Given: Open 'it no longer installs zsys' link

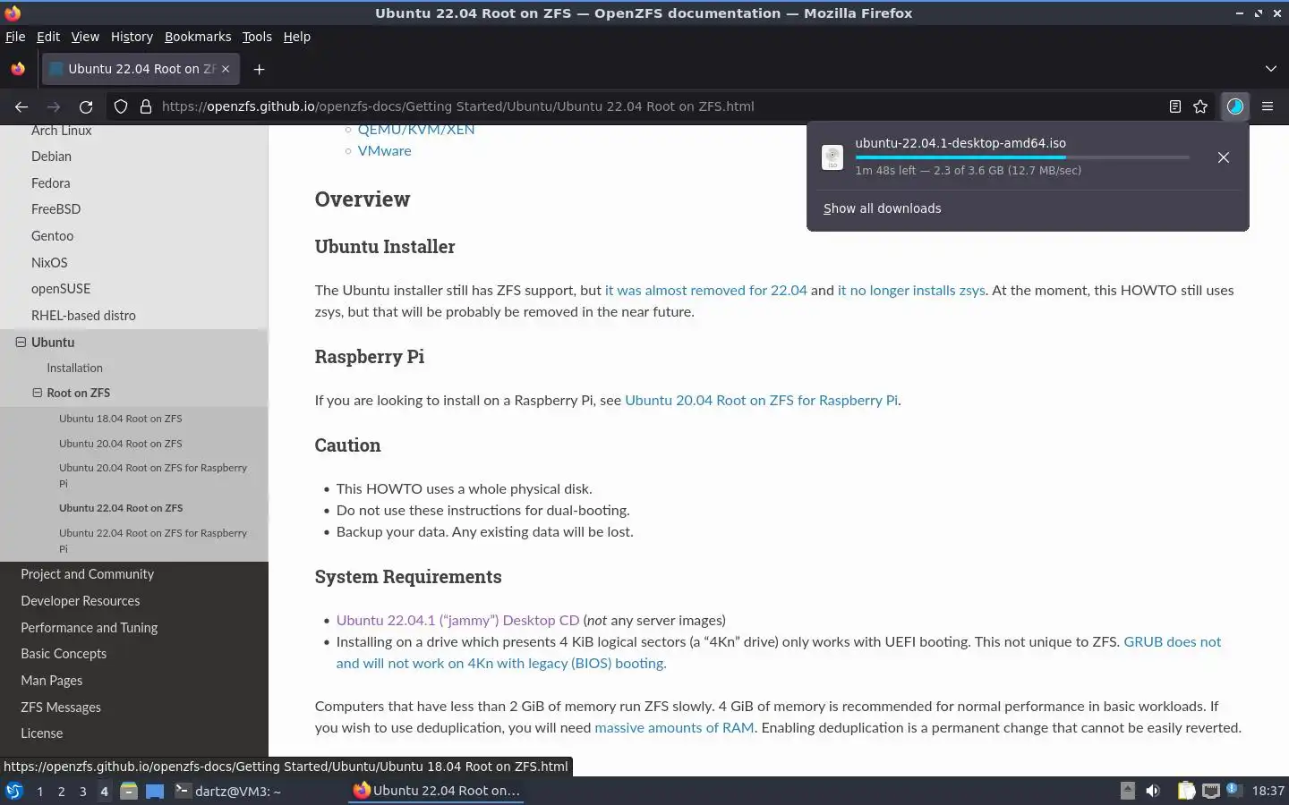Looking at the screenshot, I should click(911, 291).
